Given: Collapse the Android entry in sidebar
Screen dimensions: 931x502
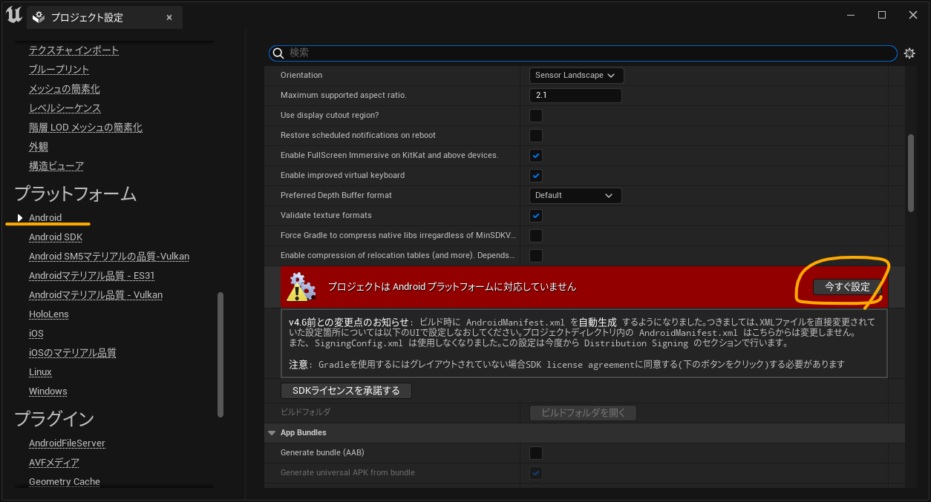Looking at the screenshot, I should (x=19, y=217).
